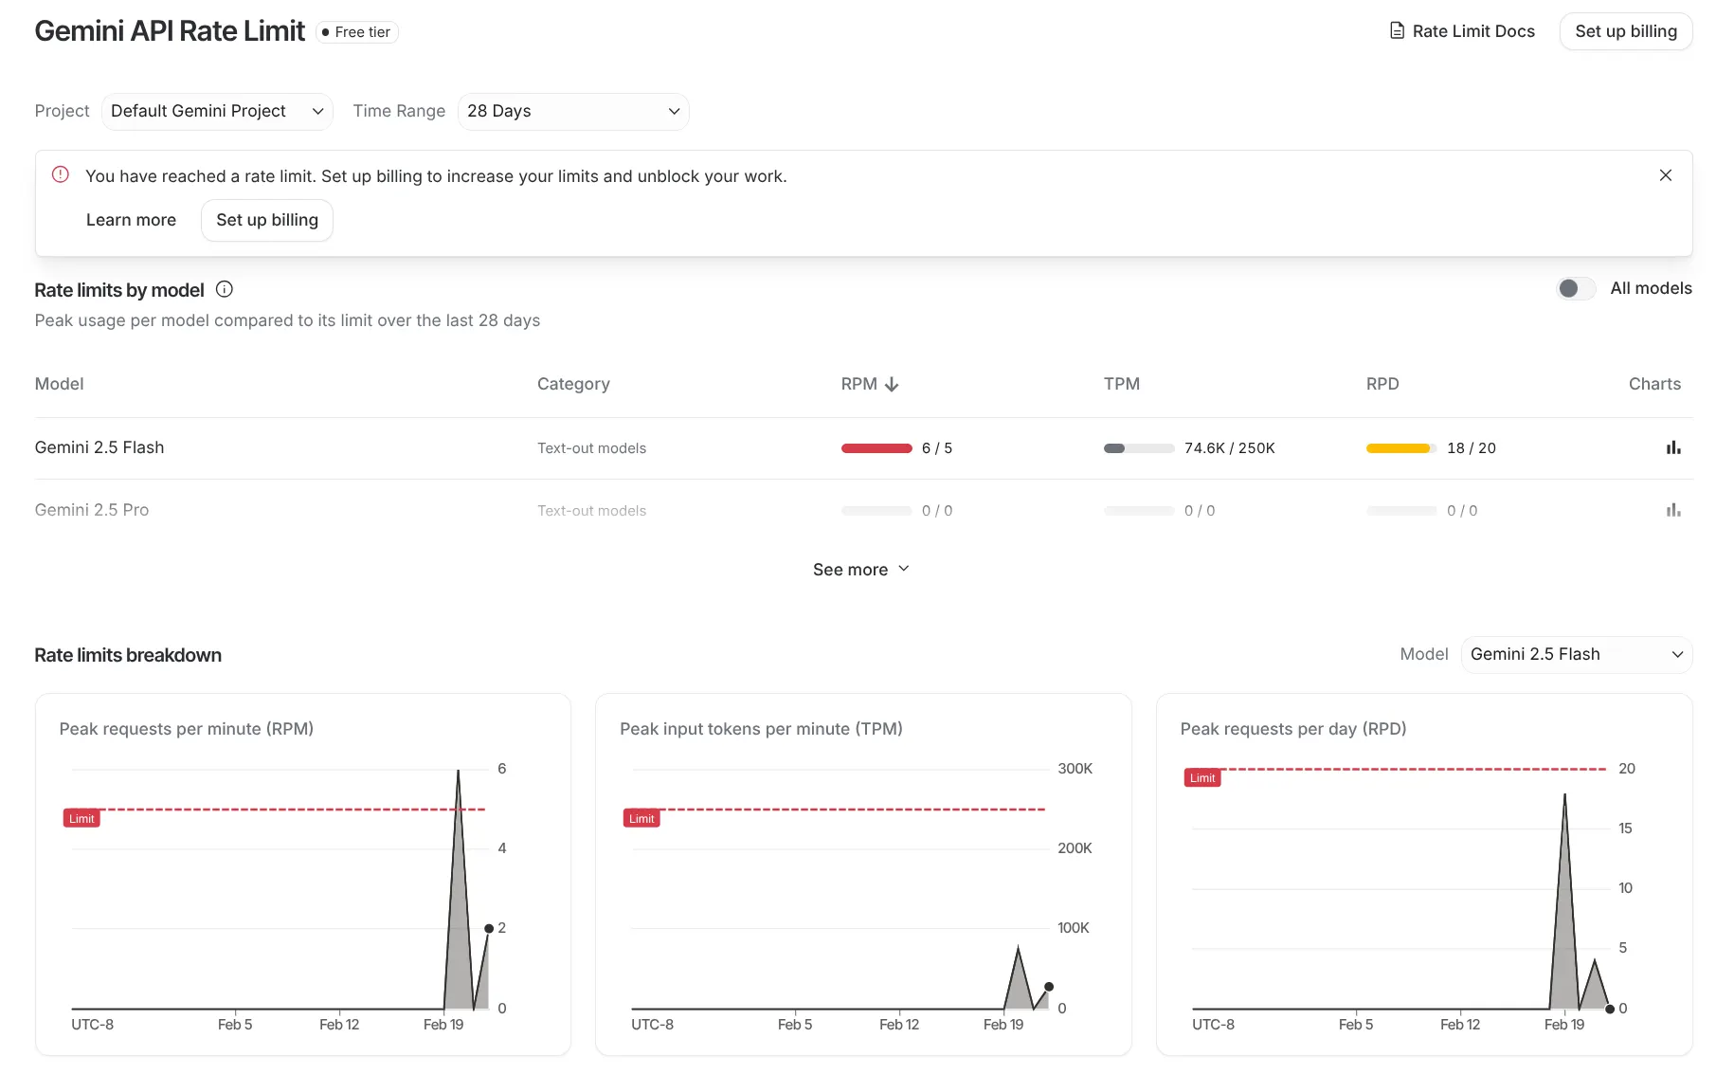
Task: Click the red alert icon in the banner
Action: (61, 174)
